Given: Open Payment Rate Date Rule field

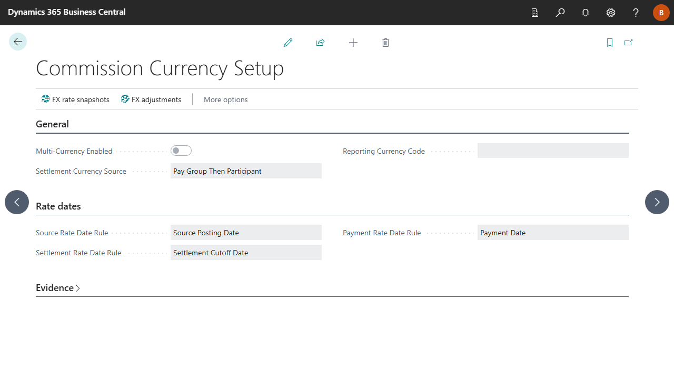Looking at the screenshot, I should click(553, 233).
